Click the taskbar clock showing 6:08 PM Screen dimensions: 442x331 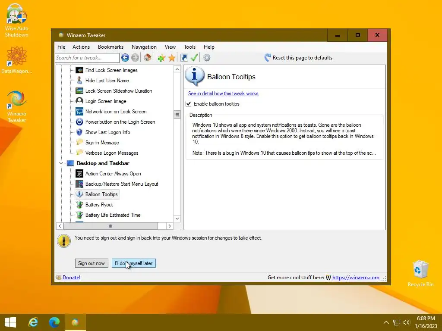pos(426,322)
